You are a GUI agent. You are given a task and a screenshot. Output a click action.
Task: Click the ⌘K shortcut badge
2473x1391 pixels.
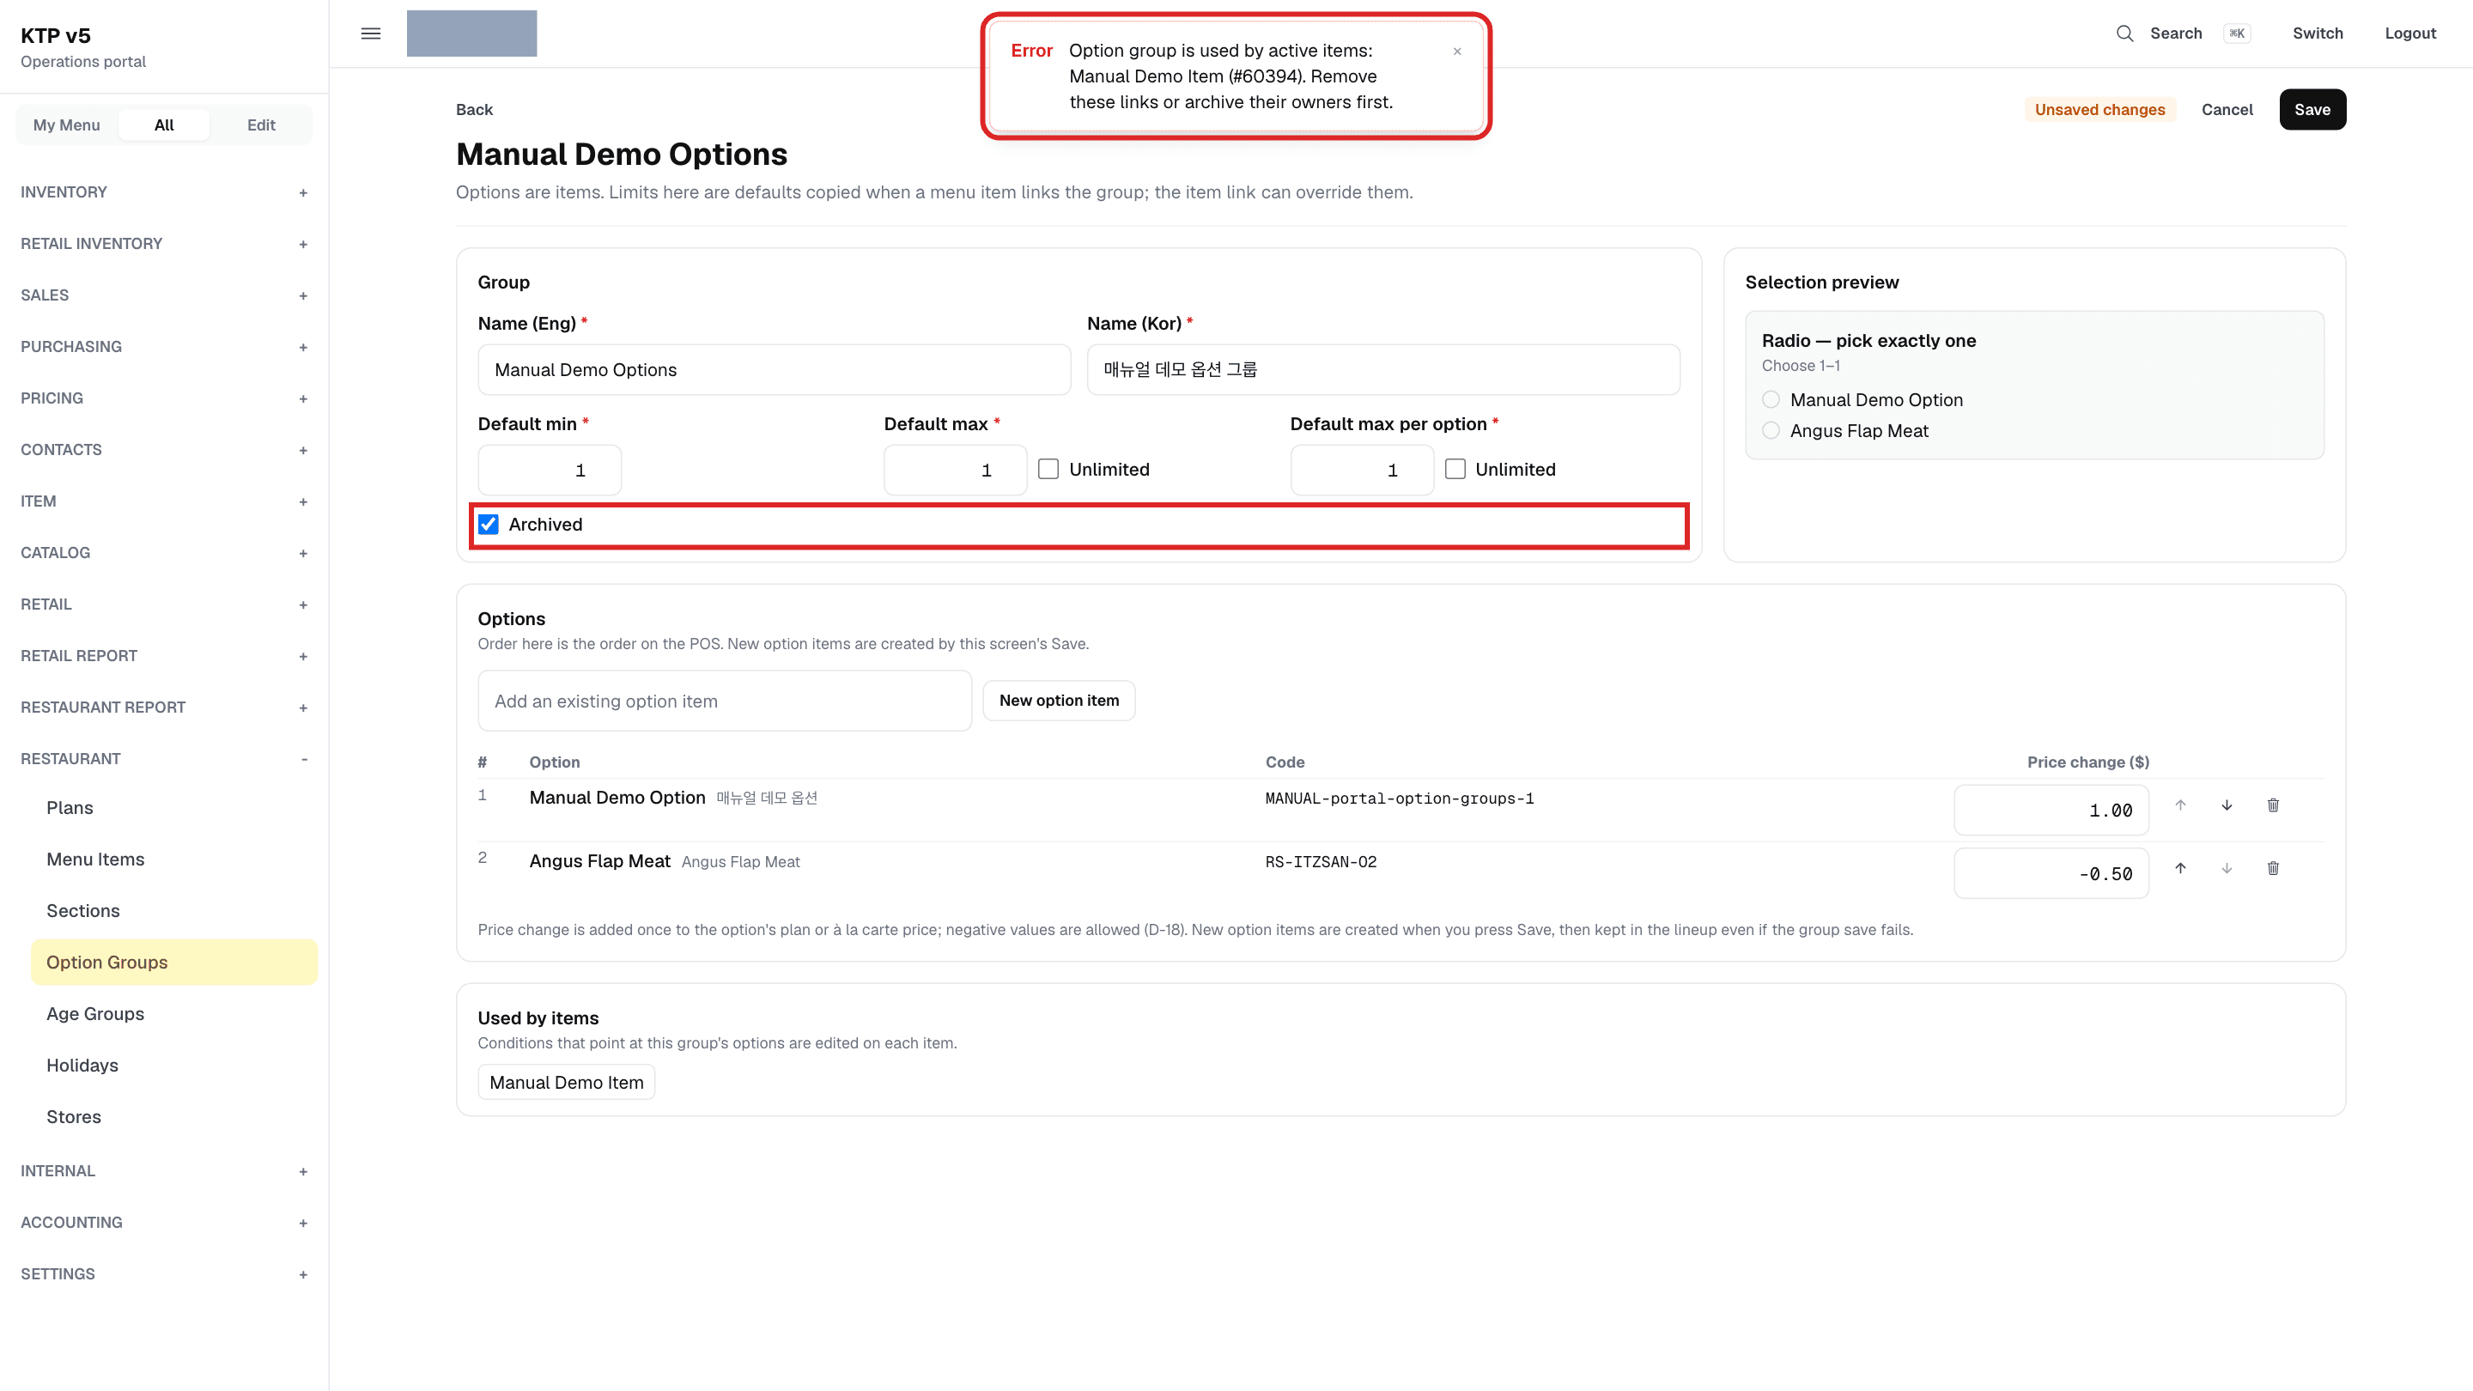pos(2237,33)
